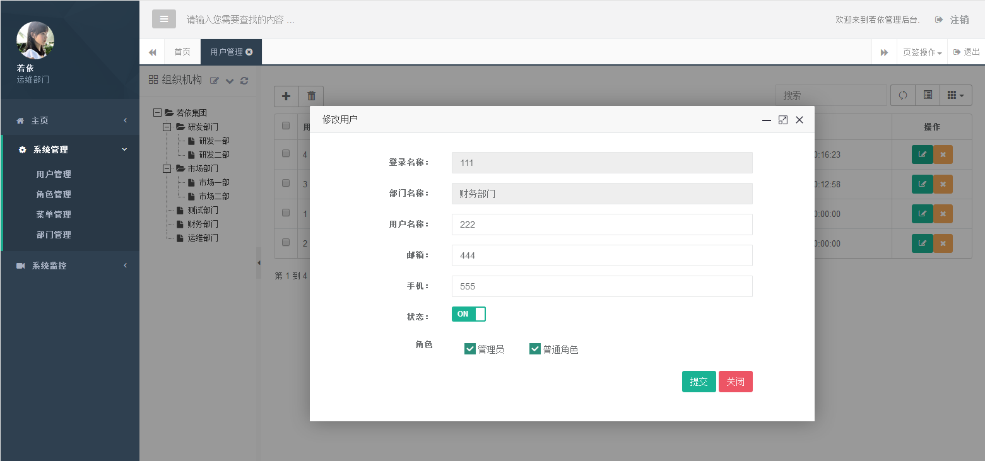Click the trash delete icon in the toolbar
The image size is (985, 461).
[311, 96]
